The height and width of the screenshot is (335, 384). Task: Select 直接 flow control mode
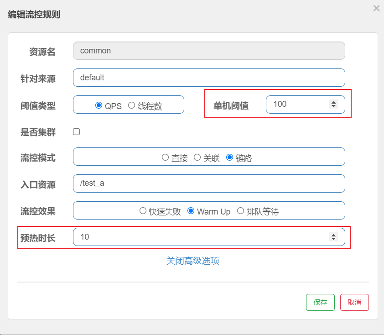(165, 157)
